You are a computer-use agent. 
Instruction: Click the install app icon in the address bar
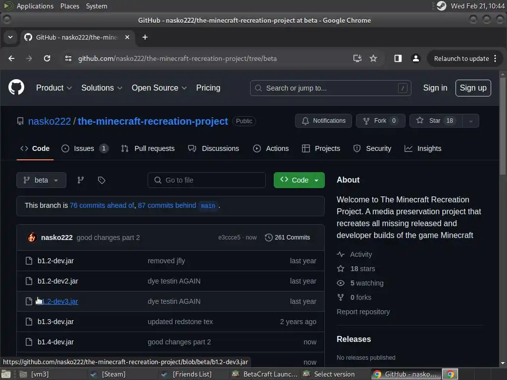(357, 58)
